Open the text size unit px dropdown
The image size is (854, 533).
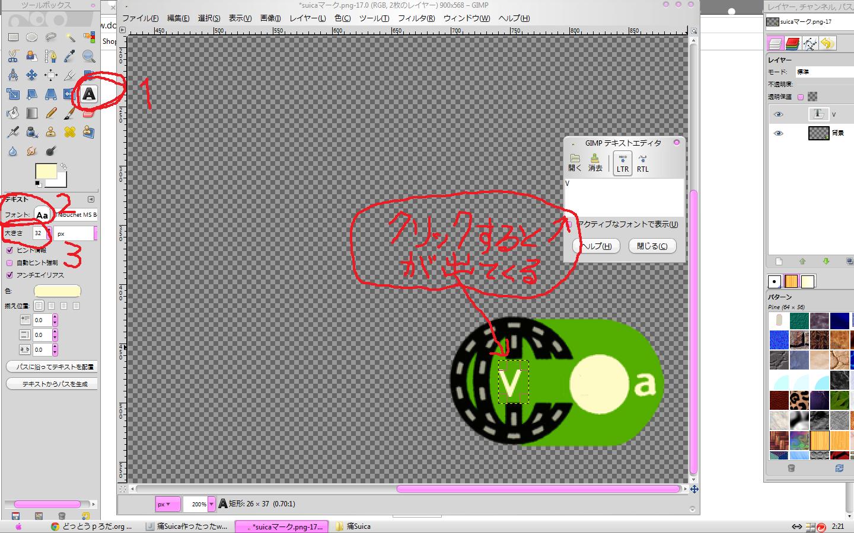pos(76,233)
